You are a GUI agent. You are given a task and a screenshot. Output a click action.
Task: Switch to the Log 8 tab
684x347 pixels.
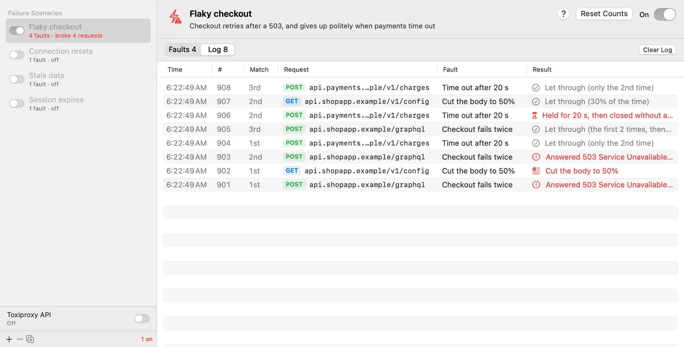218,49
